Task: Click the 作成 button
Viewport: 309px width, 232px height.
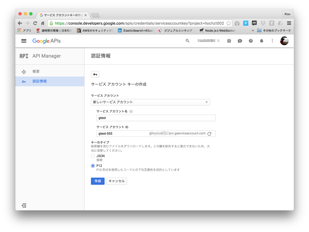Action: [x=98, y=181]
